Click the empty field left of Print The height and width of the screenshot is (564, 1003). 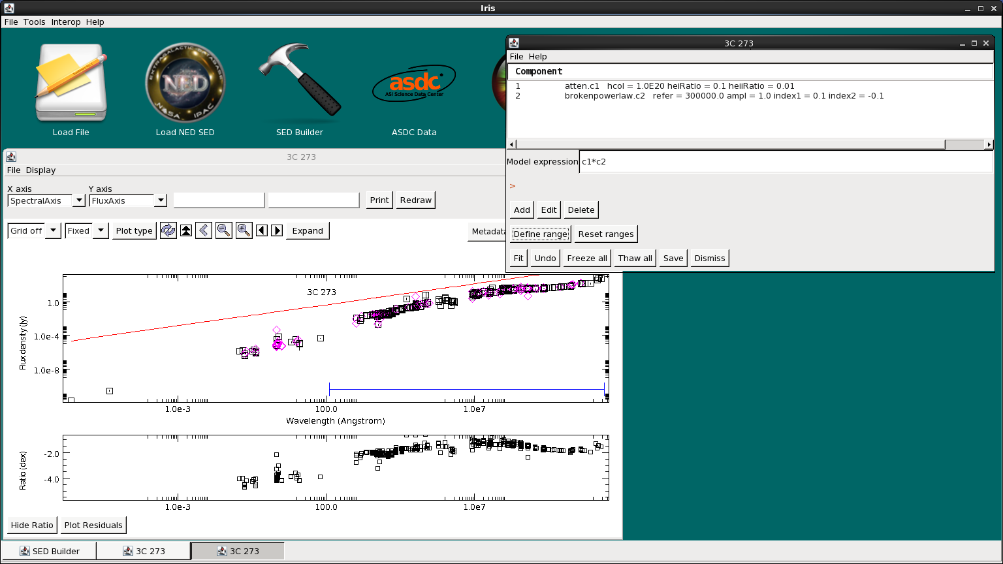click(313, 200)
